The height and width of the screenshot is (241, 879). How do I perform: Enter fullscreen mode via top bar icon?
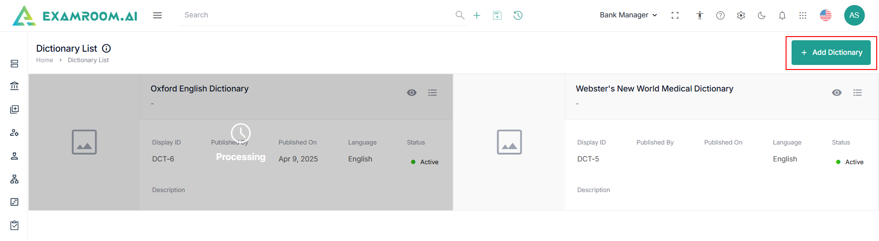(675, 16)
